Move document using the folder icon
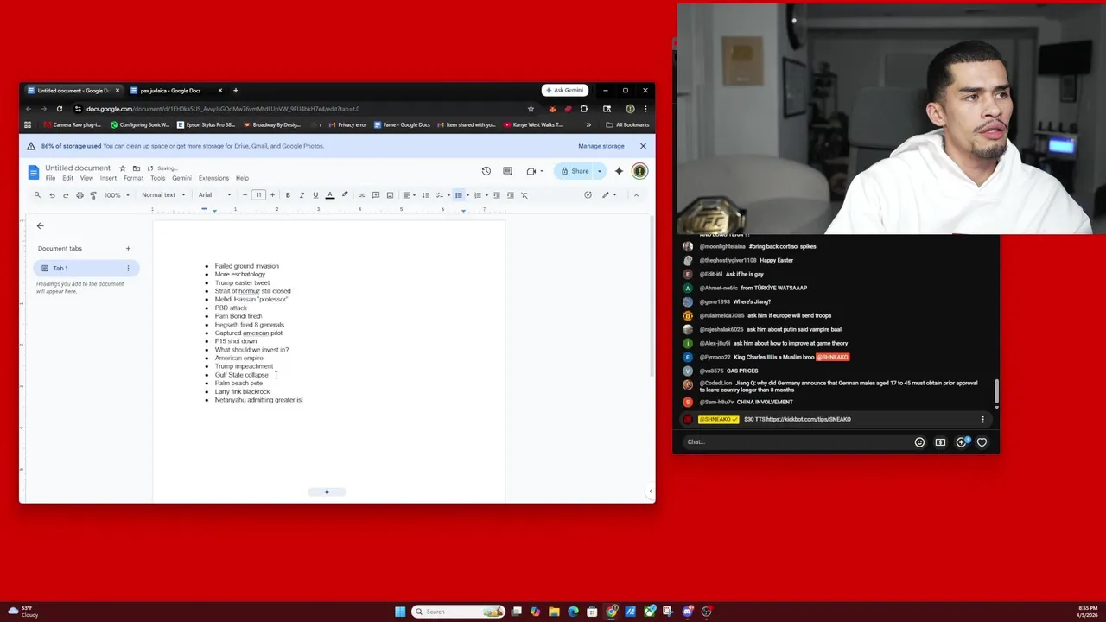Viewport: 1106px width, 622px height. [x=137, y=168]
